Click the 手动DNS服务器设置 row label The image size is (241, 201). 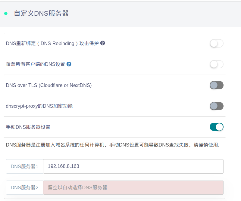click(28, 127)
